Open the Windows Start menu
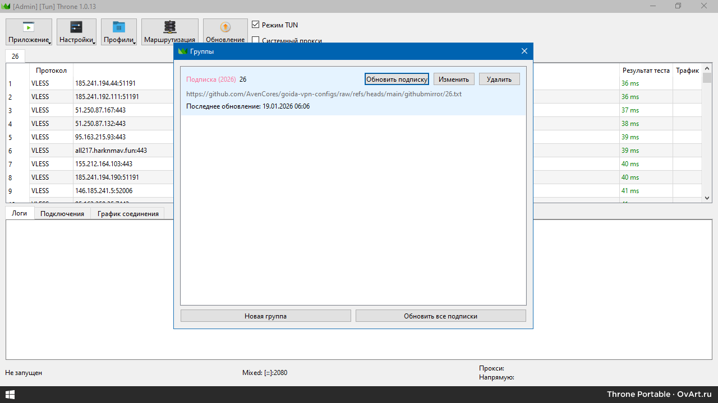718x403 pixels. tap(10, 395)
